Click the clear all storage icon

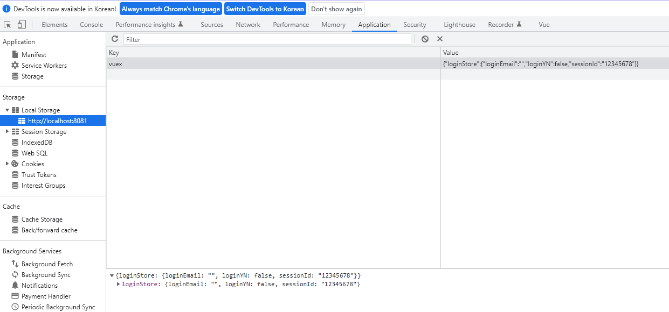pyautogui.click(x=425, y=39)
